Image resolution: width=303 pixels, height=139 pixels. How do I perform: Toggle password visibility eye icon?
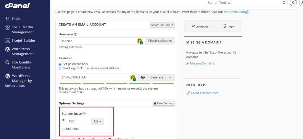[x=143, y=77]
